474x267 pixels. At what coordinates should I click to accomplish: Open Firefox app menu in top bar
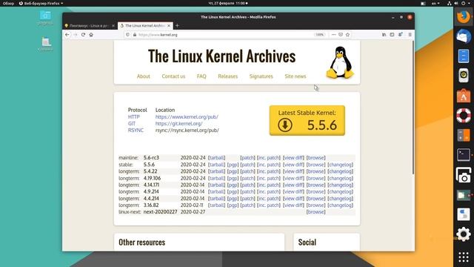tap(41, 3)
